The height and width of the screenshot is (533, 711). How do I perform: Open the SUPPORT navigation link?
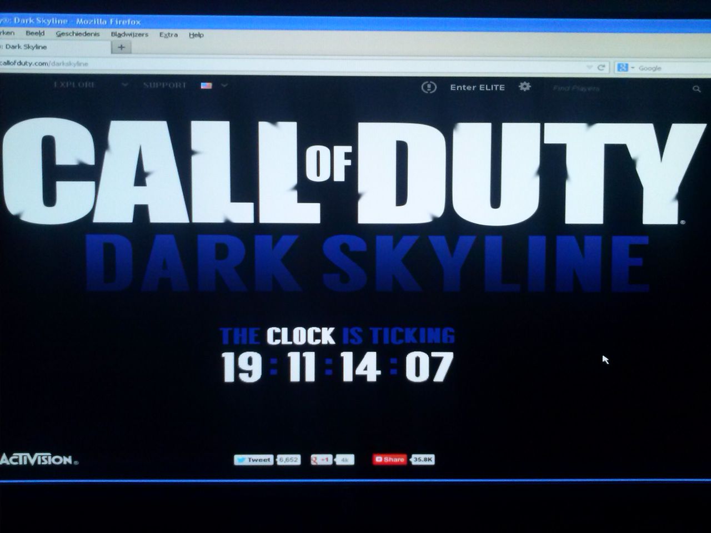pyautogui.click(x=164, y=85)
